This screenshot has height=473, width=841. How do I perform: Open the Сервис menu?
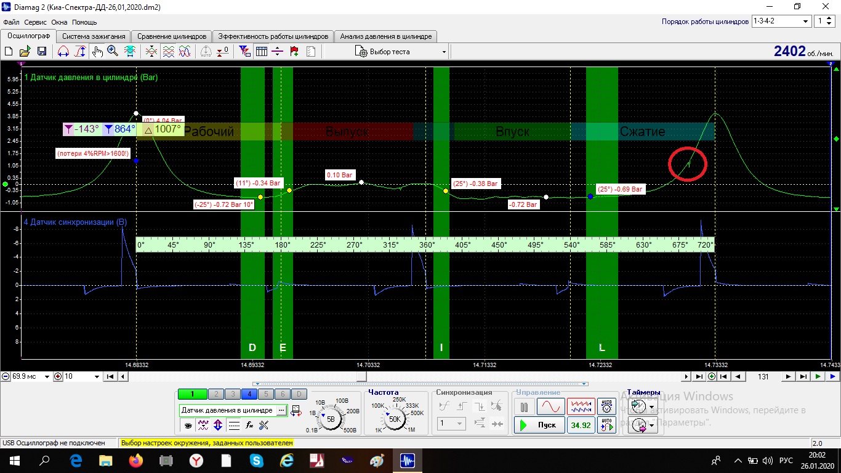point(36,22)
